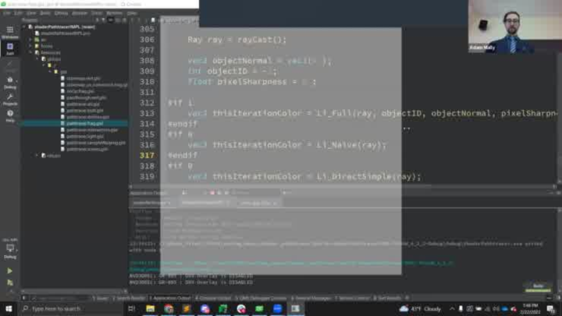Open pathtracer.light.glsl file in tree
562x316 pixels.
[84, 137]
